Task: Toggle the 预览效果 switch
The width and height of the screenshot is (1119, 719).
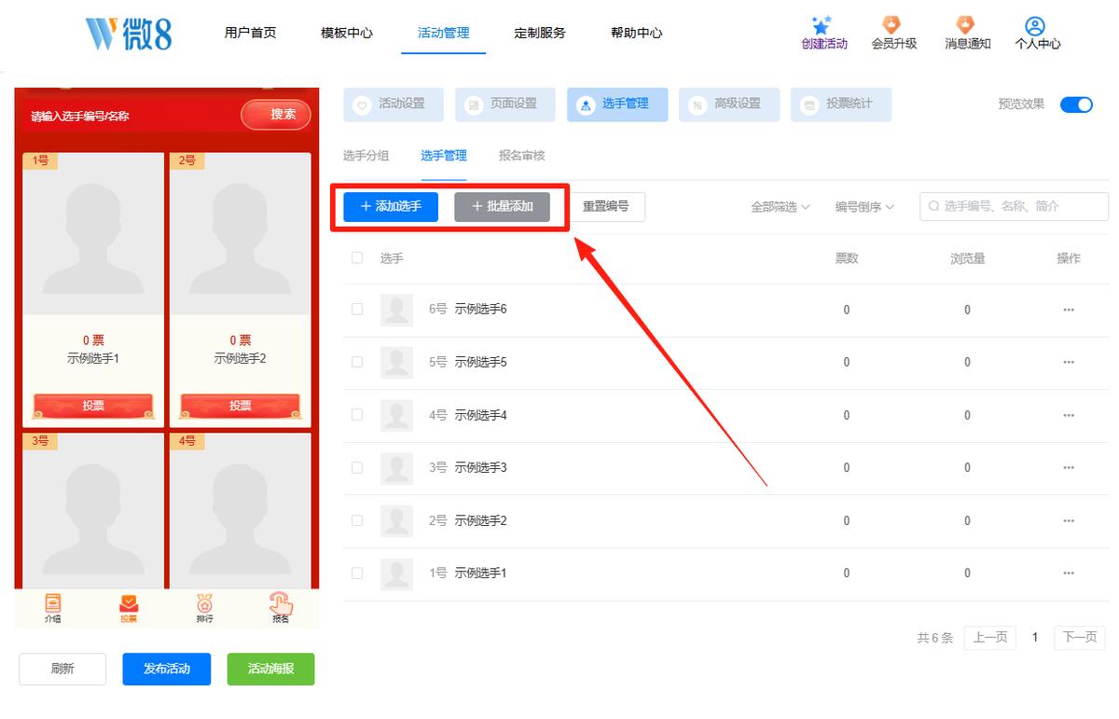Action: (1076, 104)
